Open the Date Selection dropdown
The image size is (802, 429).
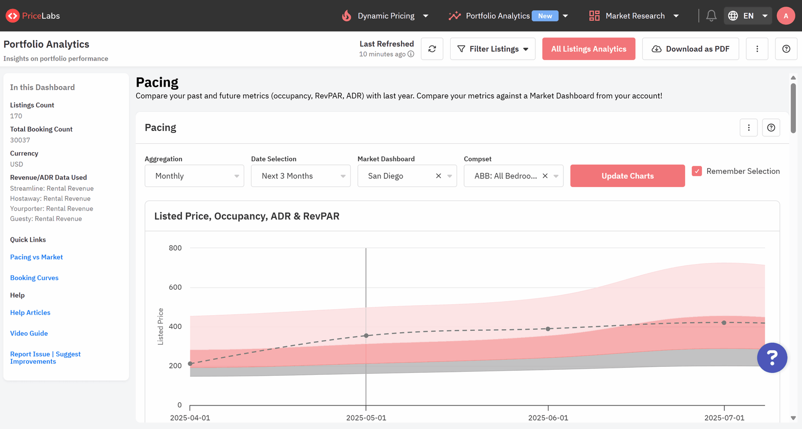tap(301, 176)
